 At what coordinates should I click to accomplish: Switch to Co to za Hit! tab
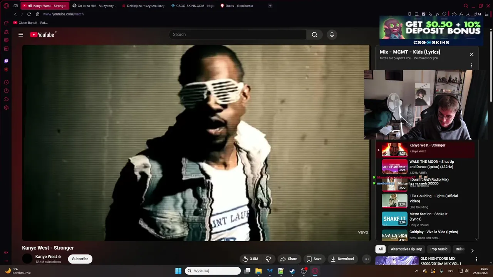(94, 6)
